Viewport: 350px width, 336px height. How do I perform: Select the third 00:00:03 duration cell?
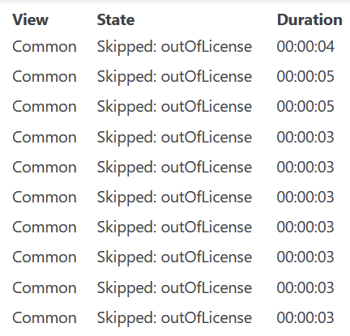click(x=305, y=198)
